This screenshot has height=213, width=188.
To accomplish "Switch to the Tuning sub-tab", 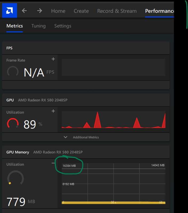I will click(x=38, y=26).
